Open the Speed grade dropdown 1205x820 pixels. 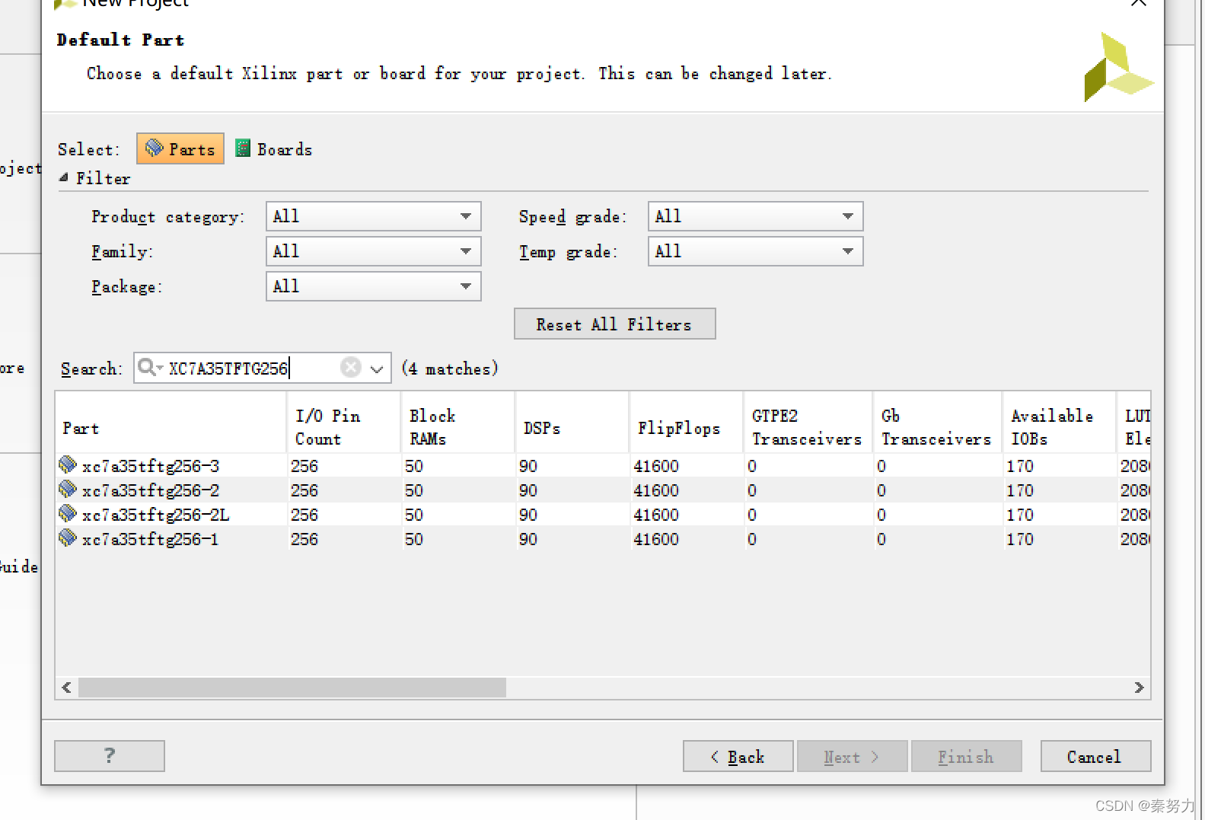point(755,216)
